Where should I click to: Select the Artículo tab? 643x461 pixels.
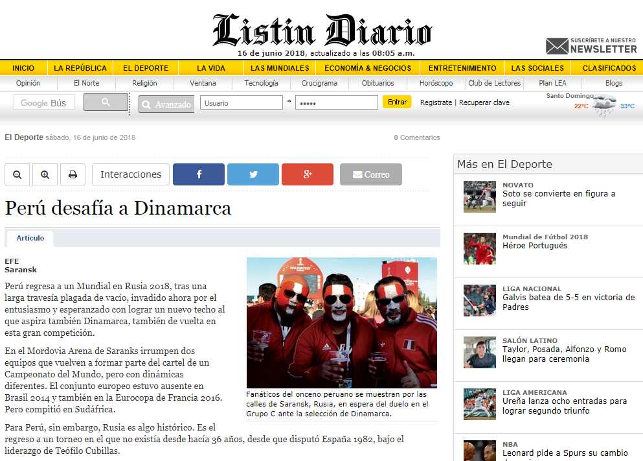coord(30,238)
